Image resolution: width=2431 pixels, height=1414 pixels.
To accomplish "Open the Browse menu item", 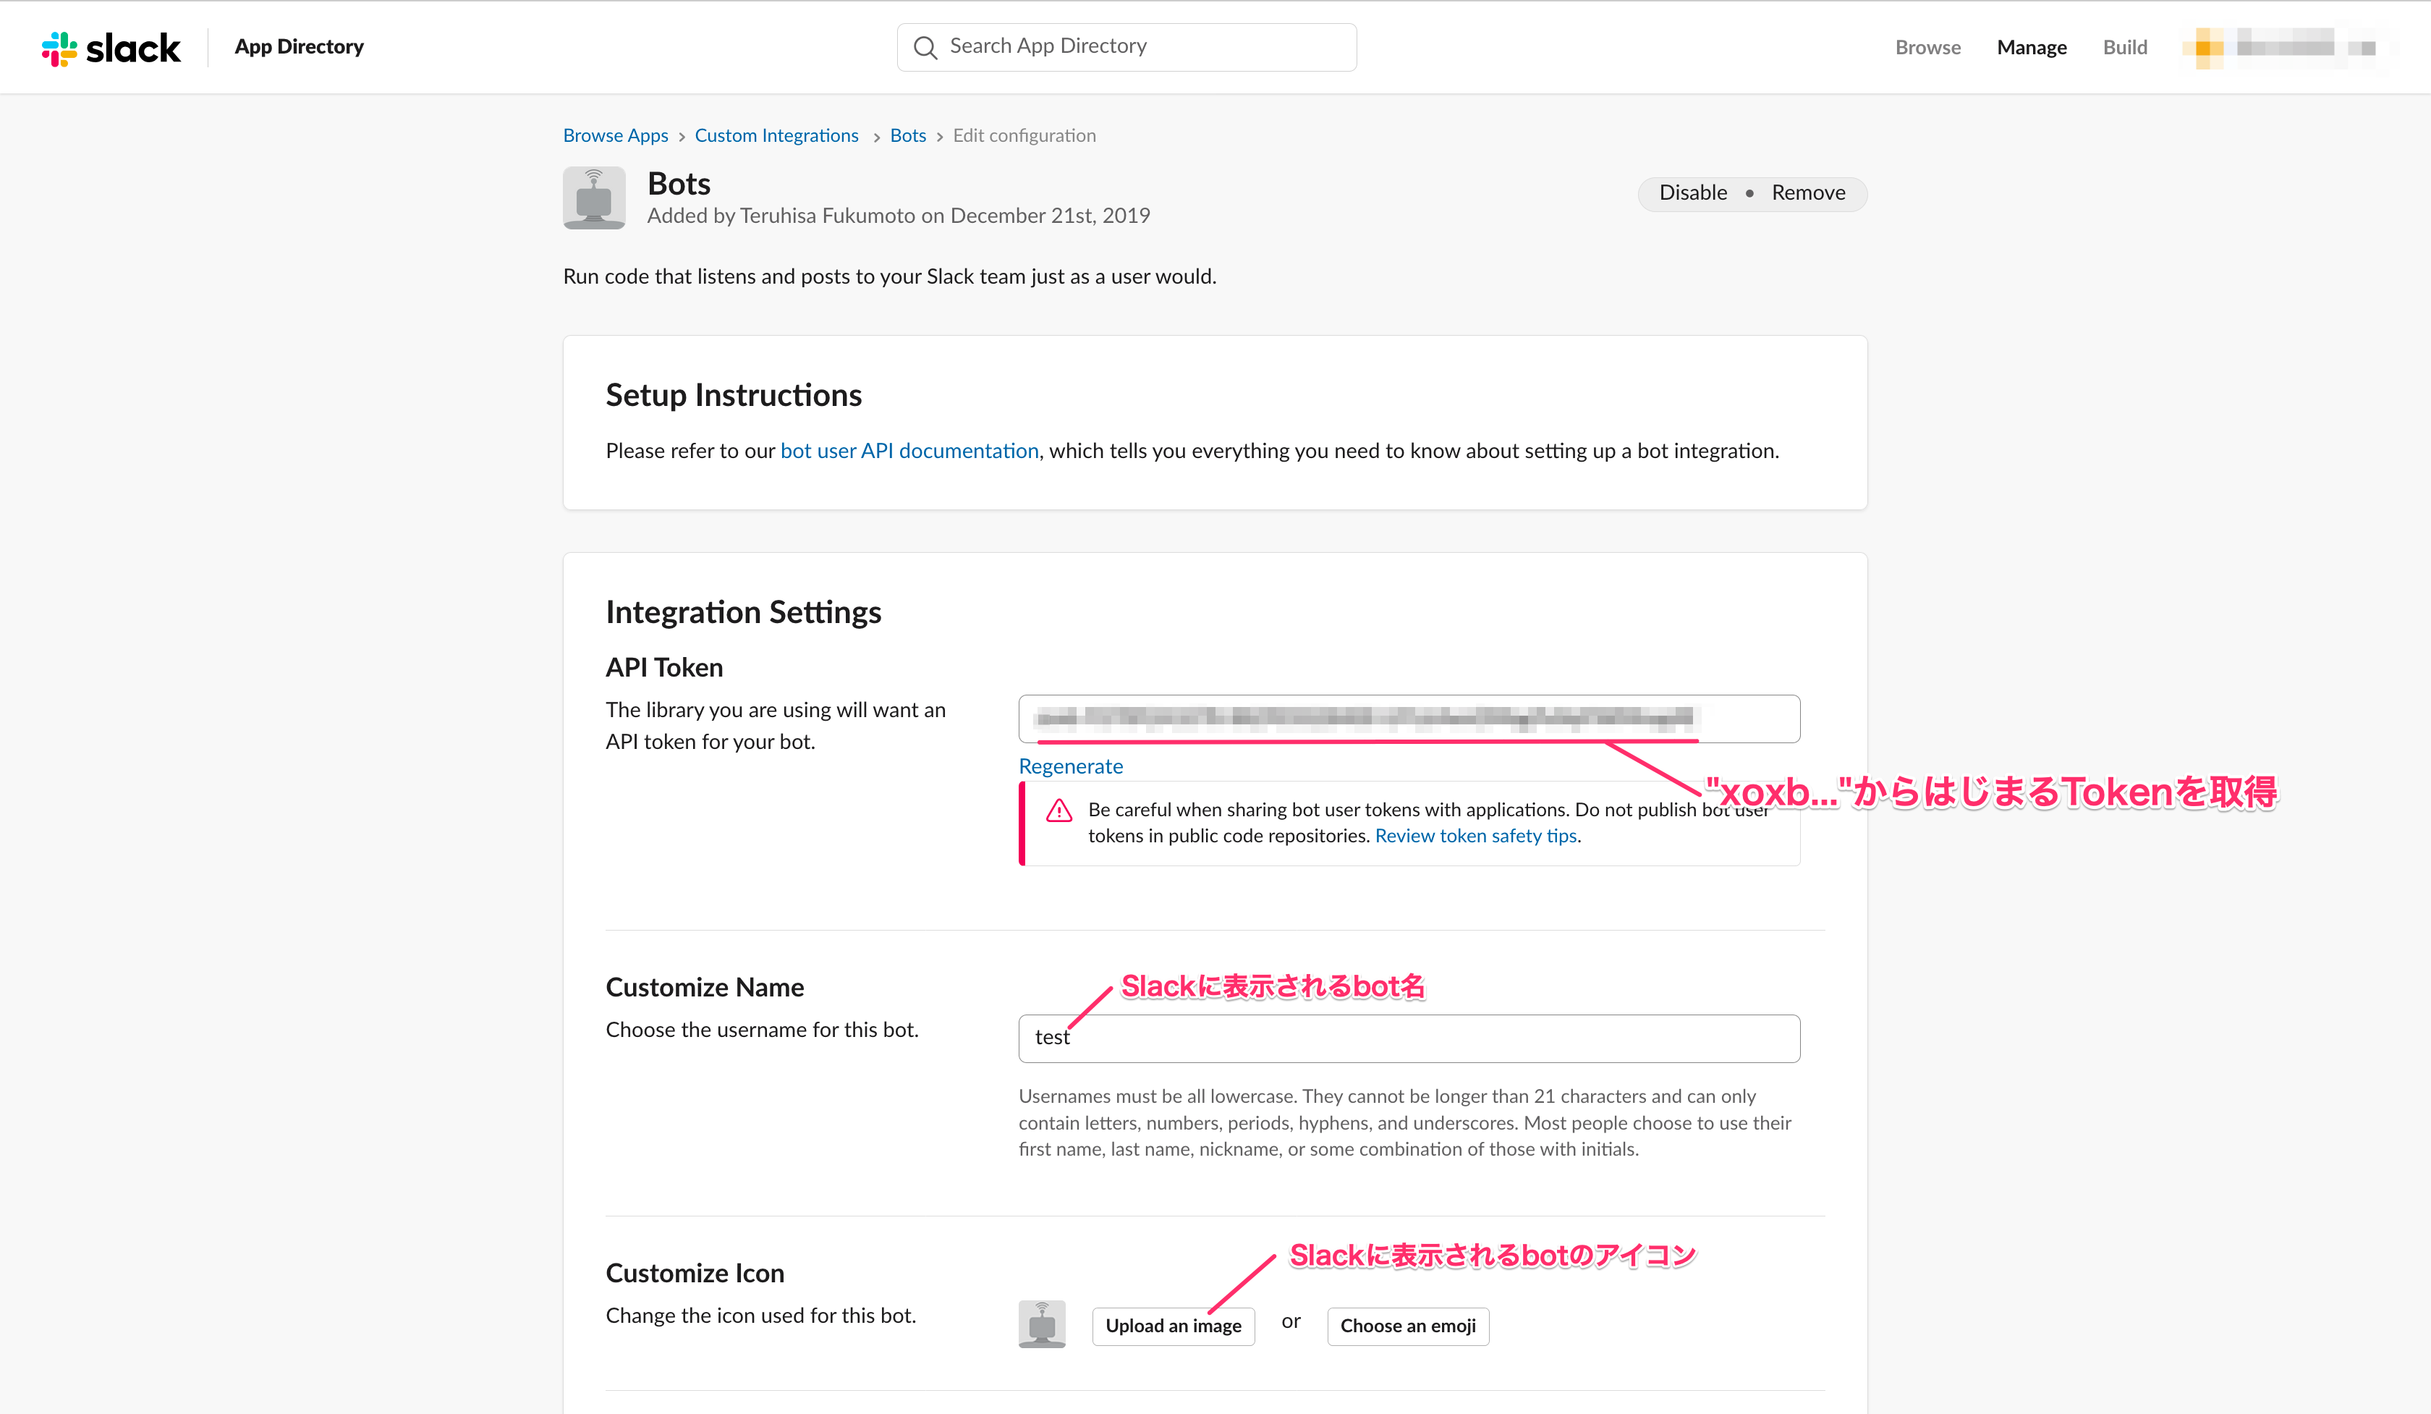I will click(x=1927, y=47).
